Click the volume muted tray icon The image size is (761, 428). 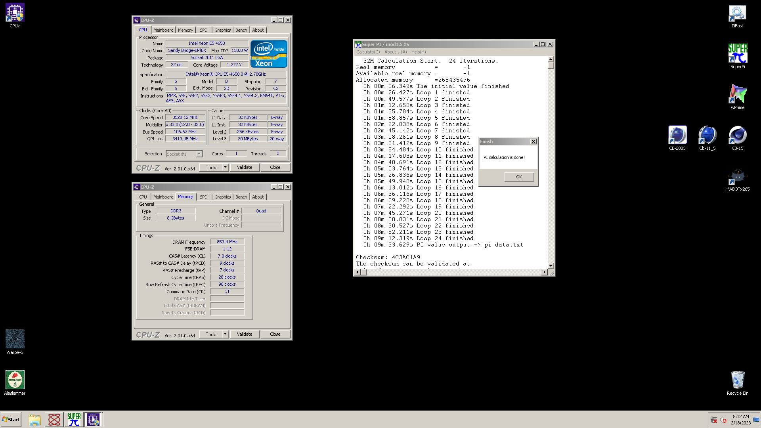(723, 420)
